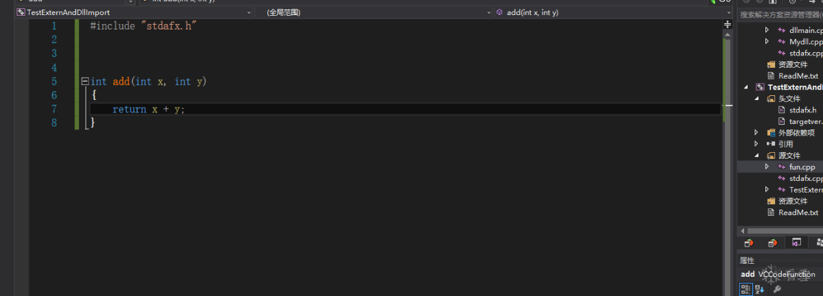Click the Solution Explorer search field

[x=780, y=14]
